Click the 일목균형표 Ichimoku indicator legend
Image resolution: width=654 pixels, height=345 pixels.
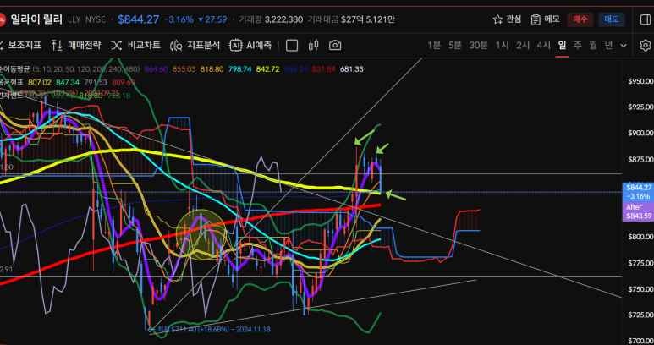coord(11,83)
